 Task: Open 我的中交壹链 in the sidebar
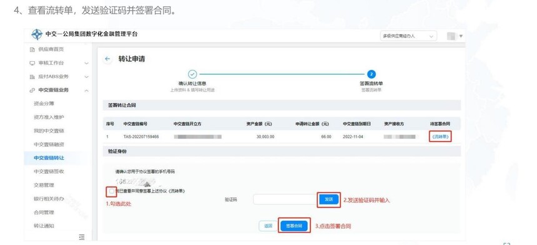[x=49, y=131]
